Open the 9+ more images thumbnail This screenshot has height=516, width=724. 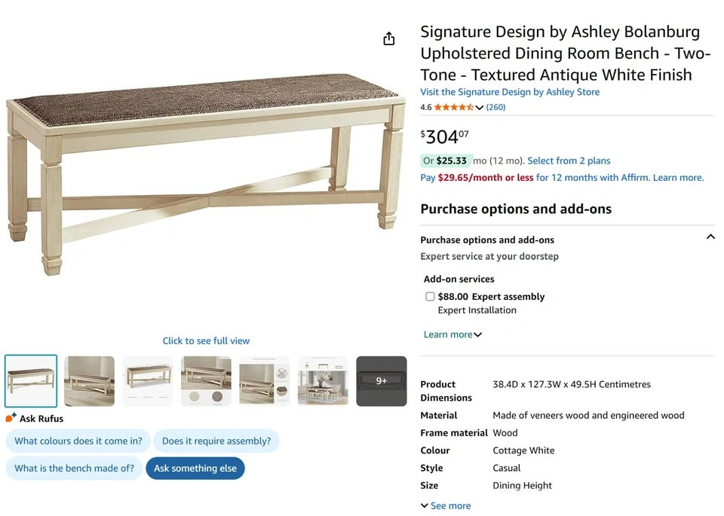(x=381, y=381)
